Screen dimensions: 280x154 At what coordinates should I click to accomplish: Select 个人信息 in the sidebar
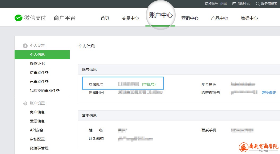coord(37,55)
